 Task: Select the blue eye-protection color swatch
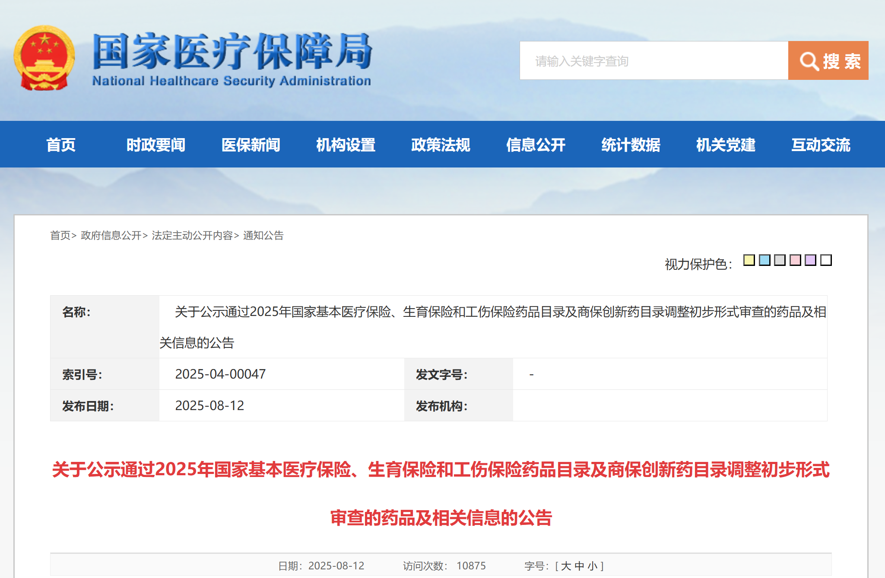point(764,260)
